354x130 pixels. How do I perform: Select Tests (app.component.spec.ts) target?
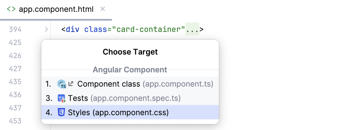tap(124, 98)
